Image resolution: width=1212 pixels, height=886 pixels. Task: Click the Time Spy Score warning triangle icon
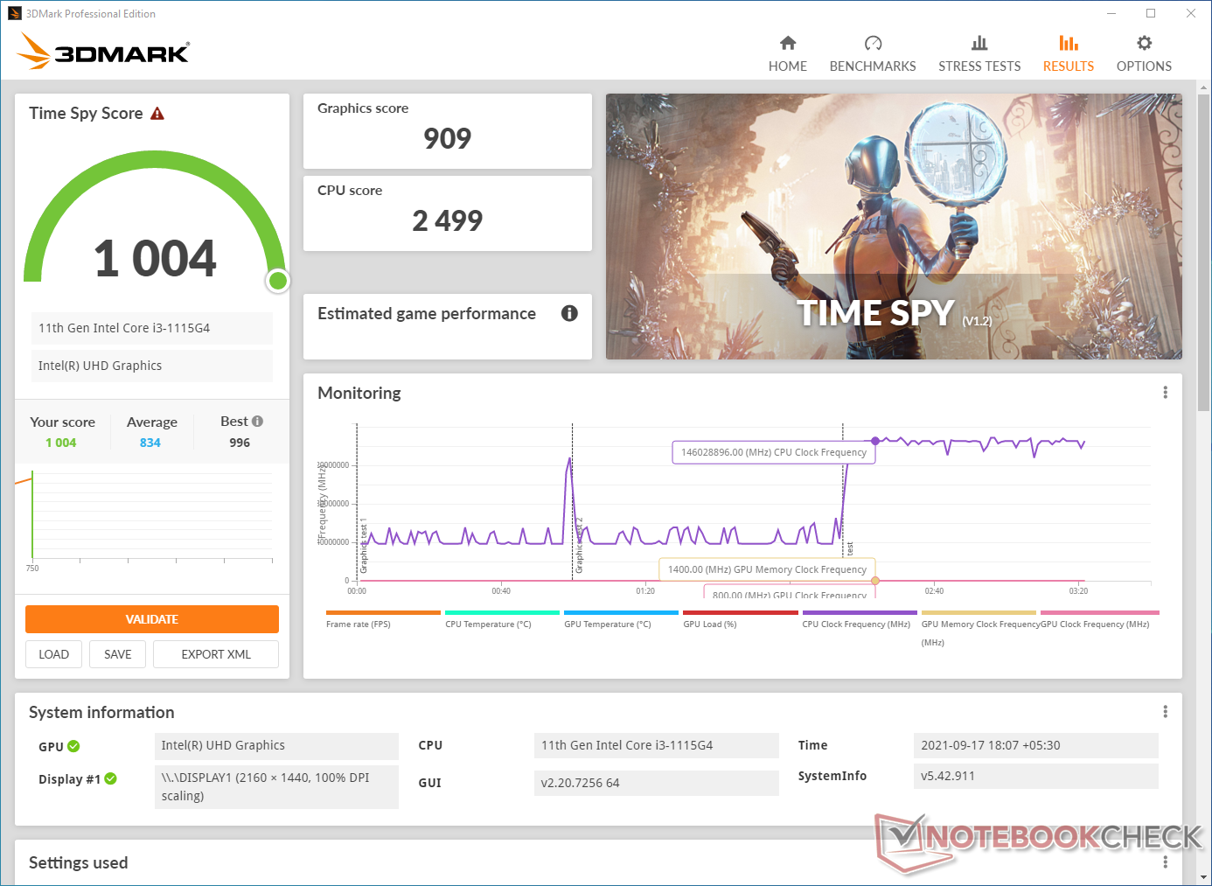(x=157, y=114)
